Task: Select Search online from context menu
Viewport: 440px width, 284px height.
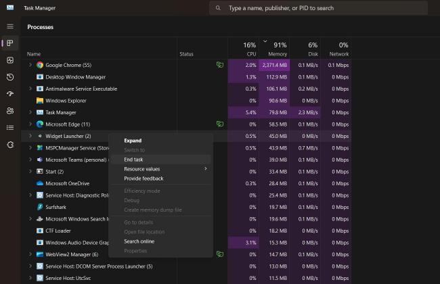Action: tap(139, 241)
